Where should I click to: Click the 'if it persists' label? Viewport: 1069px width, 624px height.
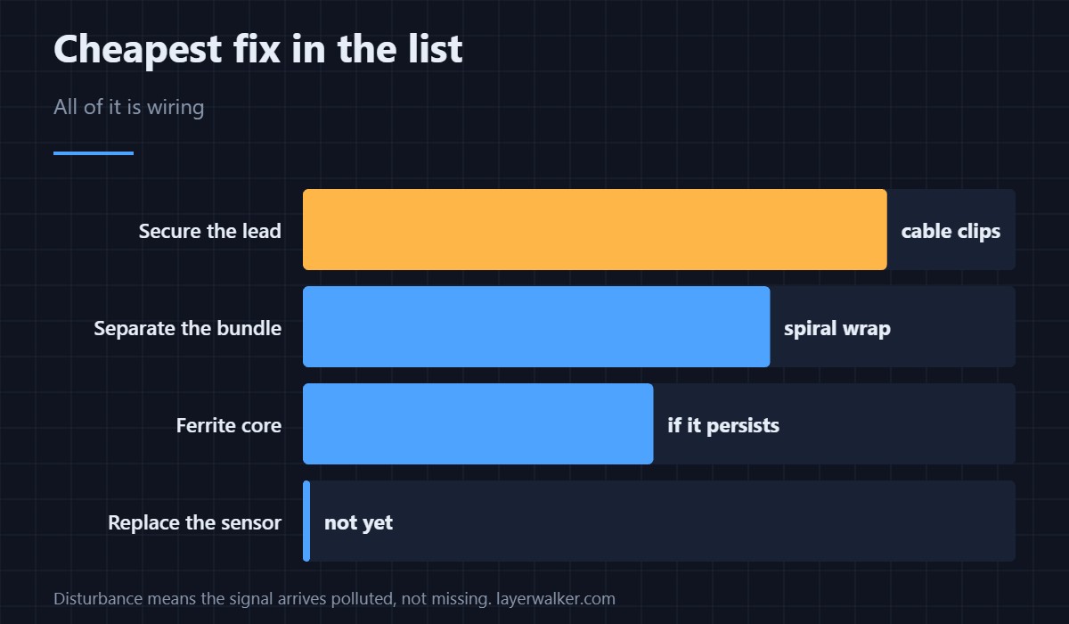pos(723,425)
